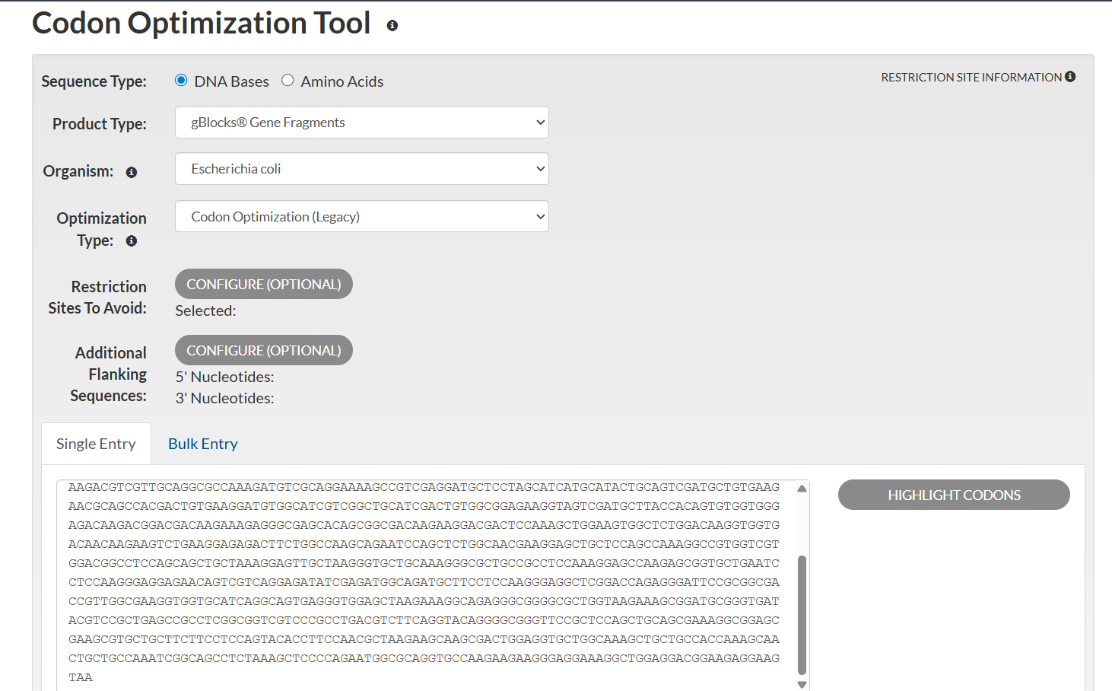1112x691 pixels.
Task: Select the DNA Bases radio button
Action: click(x=181, y=81)
